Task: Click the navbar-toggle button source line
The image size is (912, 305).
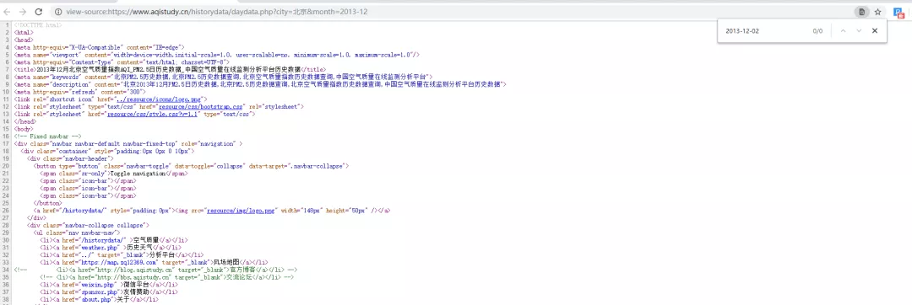Action: click(191, 166)
